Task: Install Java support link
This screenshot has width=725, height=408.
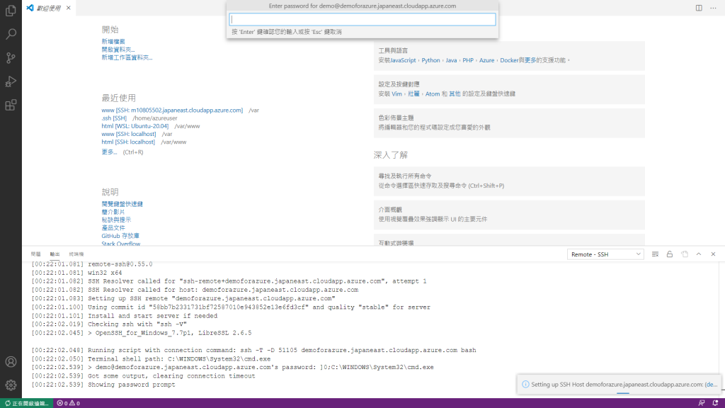Action: pyautogui.click(x=451, y=60)
